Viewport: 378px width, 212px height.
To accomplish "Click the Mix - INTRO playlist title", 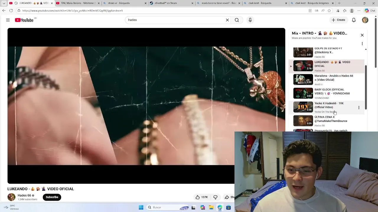I will [320, 33].
